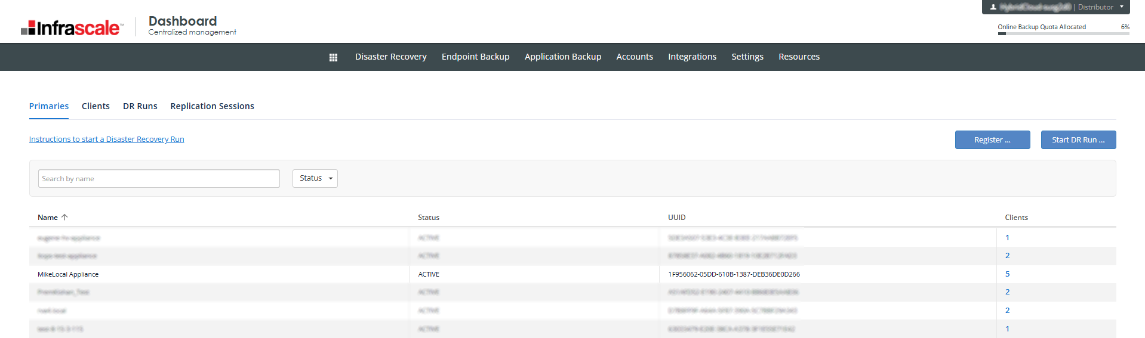Open Disaster Recovery menu

[391, 57]
